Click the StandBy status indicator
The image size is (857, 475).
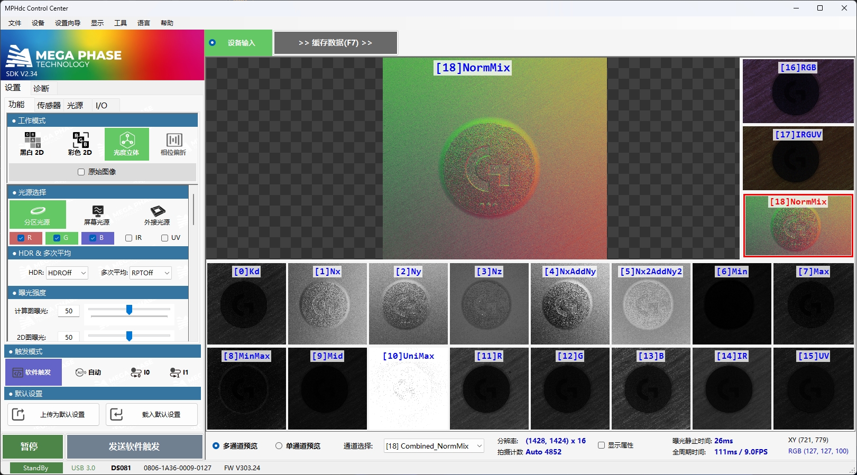coord(35,468)
